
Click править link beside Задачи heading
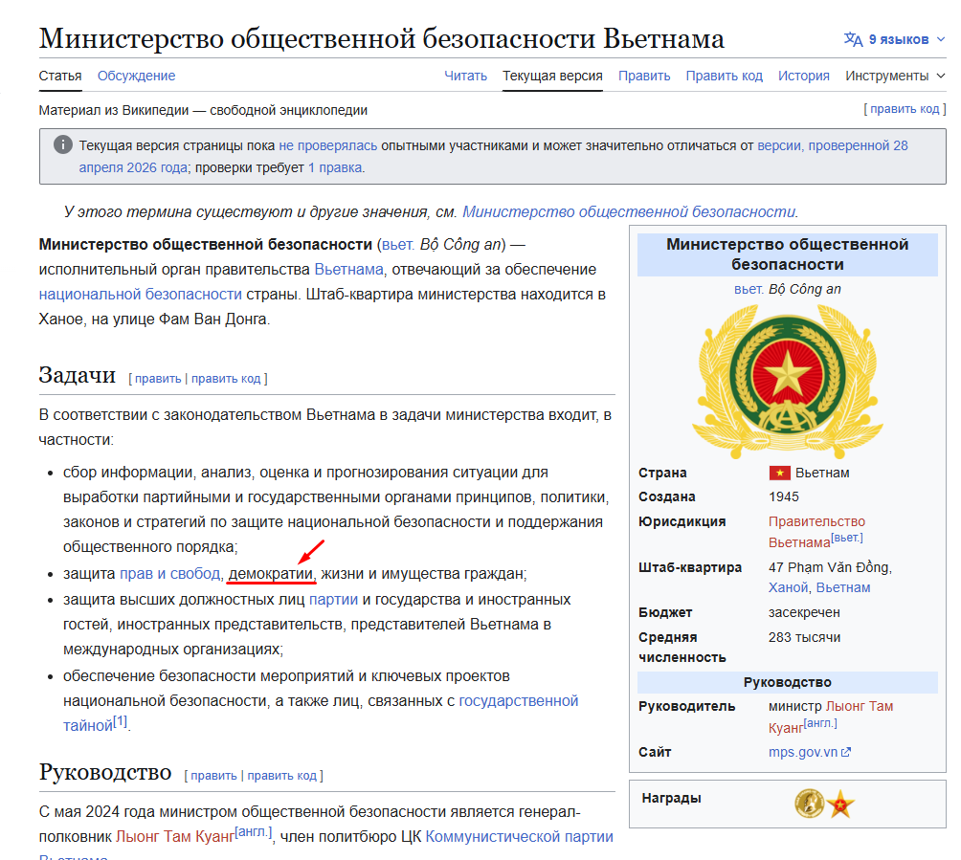tap(158, 379)
